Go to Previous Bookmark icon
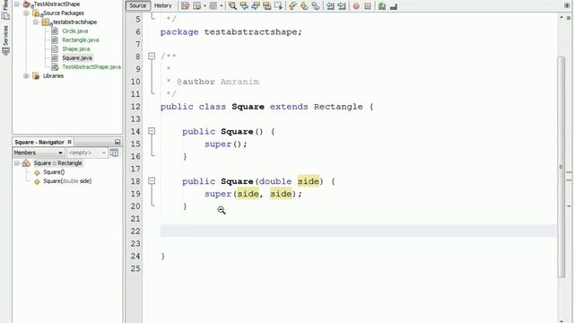 click(292, 6)
